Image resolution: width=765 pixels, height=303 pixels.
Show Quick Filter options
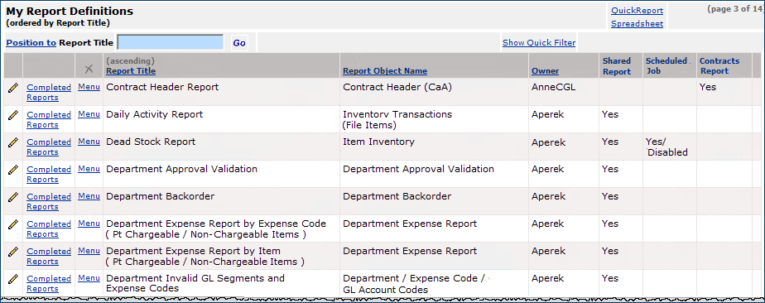(539, 43)
